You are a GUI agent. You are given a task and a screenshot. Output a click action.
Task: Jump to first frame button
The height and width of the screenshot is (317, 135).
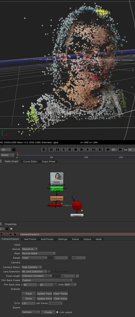pyautogui.click(x=51, y=150)
